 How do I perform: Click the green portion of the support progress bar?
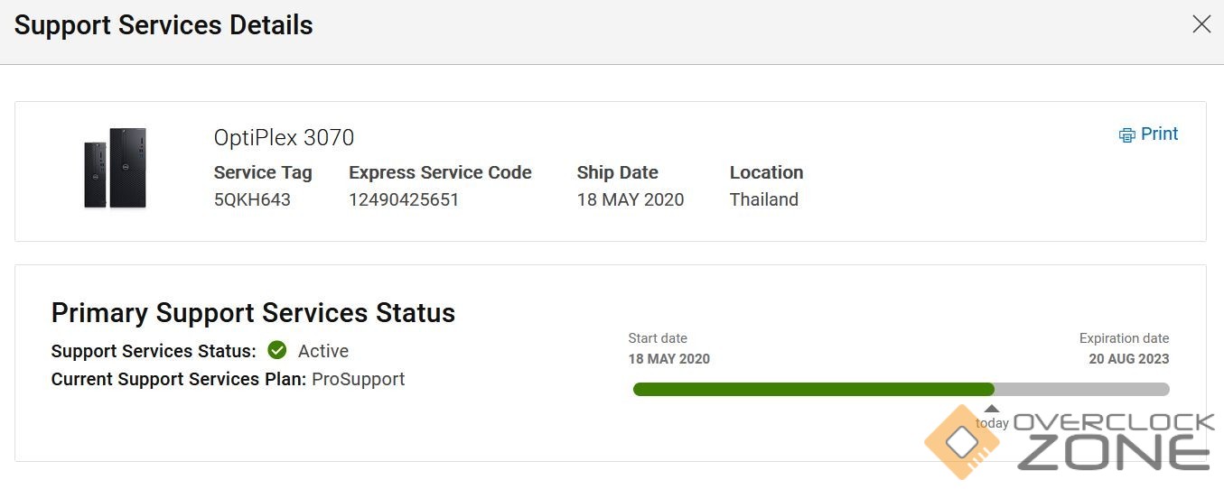[813, 389]
